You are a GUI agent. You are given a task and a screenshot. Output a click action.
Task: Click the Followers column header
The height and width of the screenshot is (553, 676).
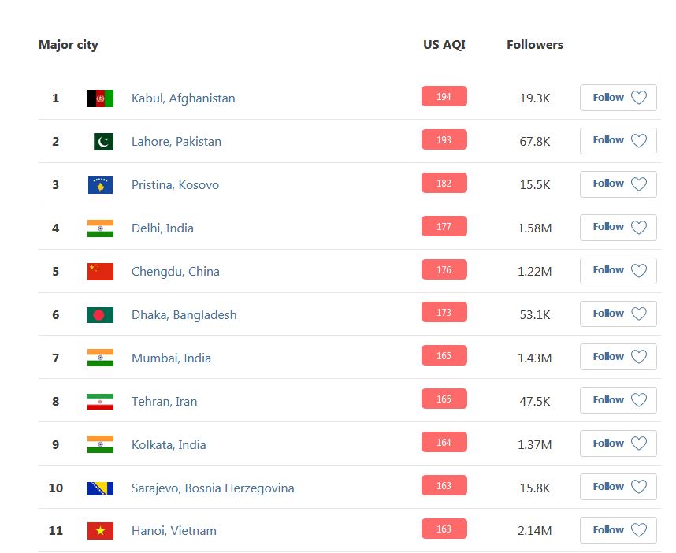[x=535, y=45]
